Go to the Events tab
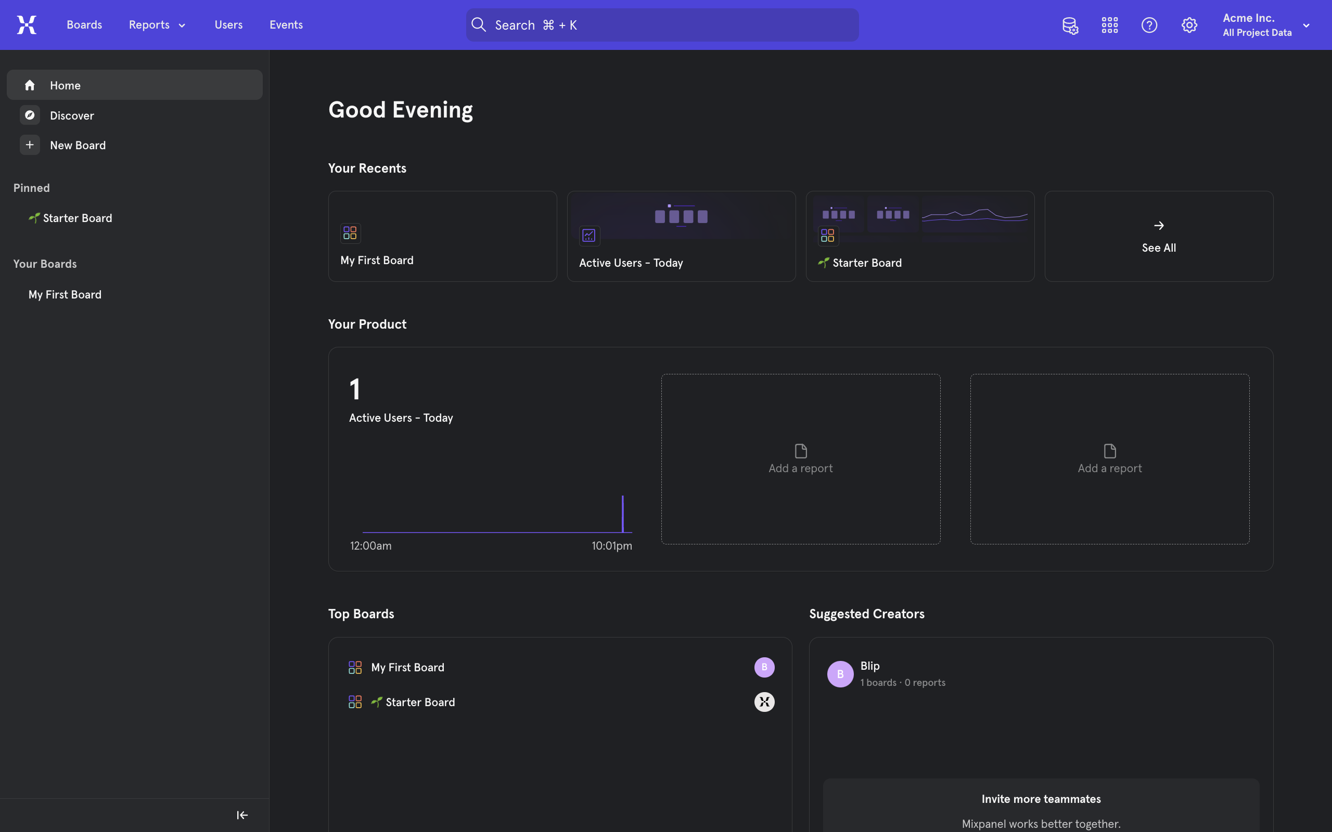Viewport: 1332px width, 832px height. (x=286, y=25)
